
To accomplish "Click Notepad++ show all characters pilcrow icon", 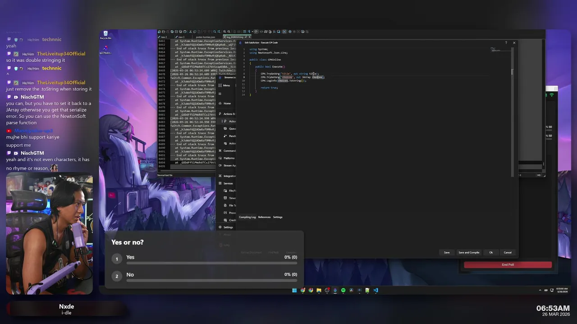I will click(x=249, y=31).
